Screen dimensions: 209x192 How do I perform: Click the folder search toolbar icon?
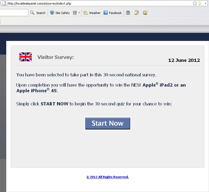145,13
